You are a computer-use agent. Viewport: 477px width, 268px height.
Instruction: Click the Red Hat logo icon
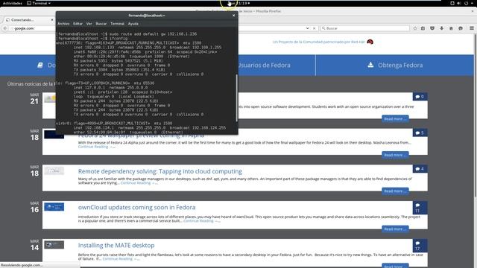tap(370, 42)
